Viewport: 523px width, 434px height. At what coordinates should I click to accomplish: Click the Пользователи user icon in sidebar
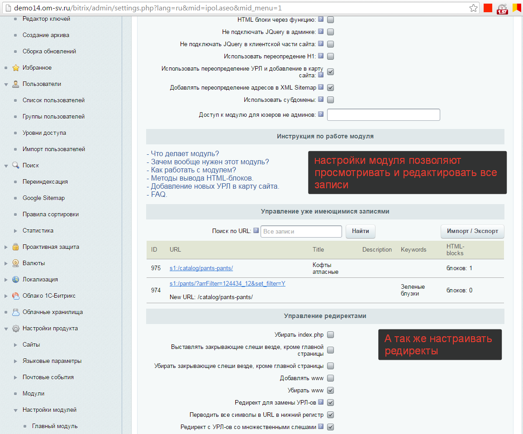[x=16, y=84]
